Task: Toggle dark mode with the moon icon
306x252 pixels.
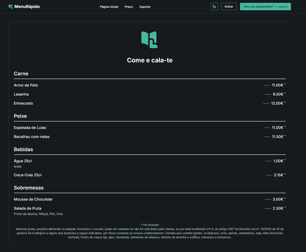Action: (214, 6)
